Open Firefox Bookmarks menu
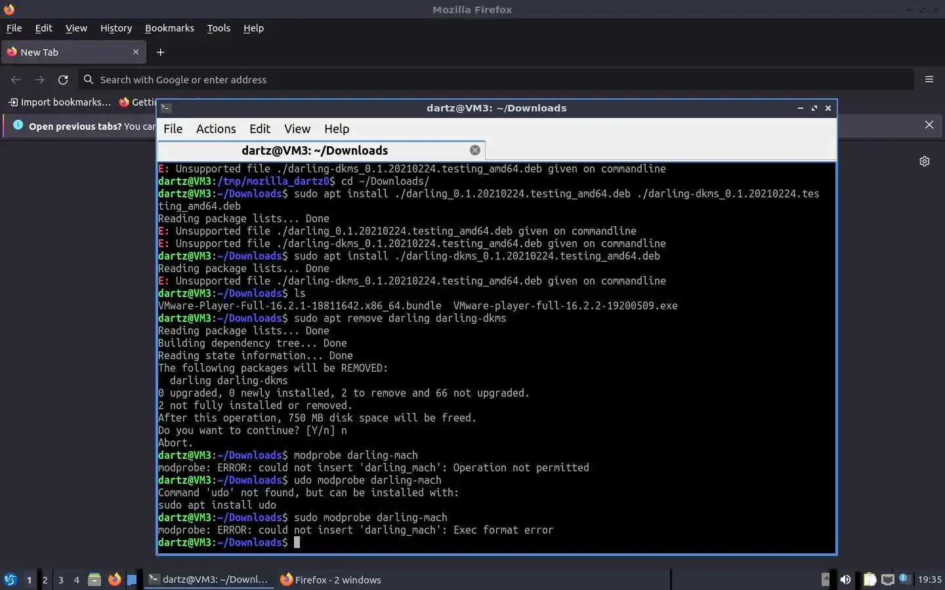 point(169,28)
